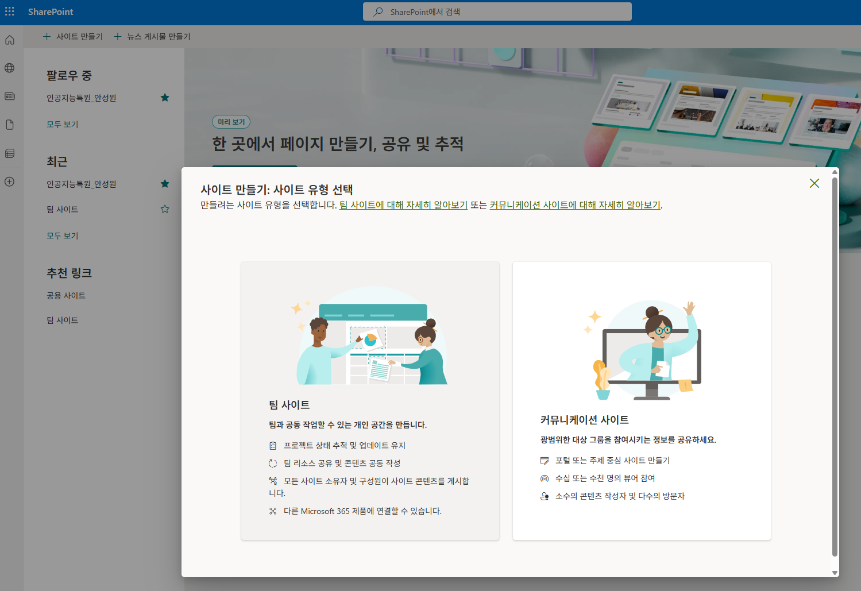
Task: Open 공용 사이트 recommended link
Action: (x=66, y=295)
